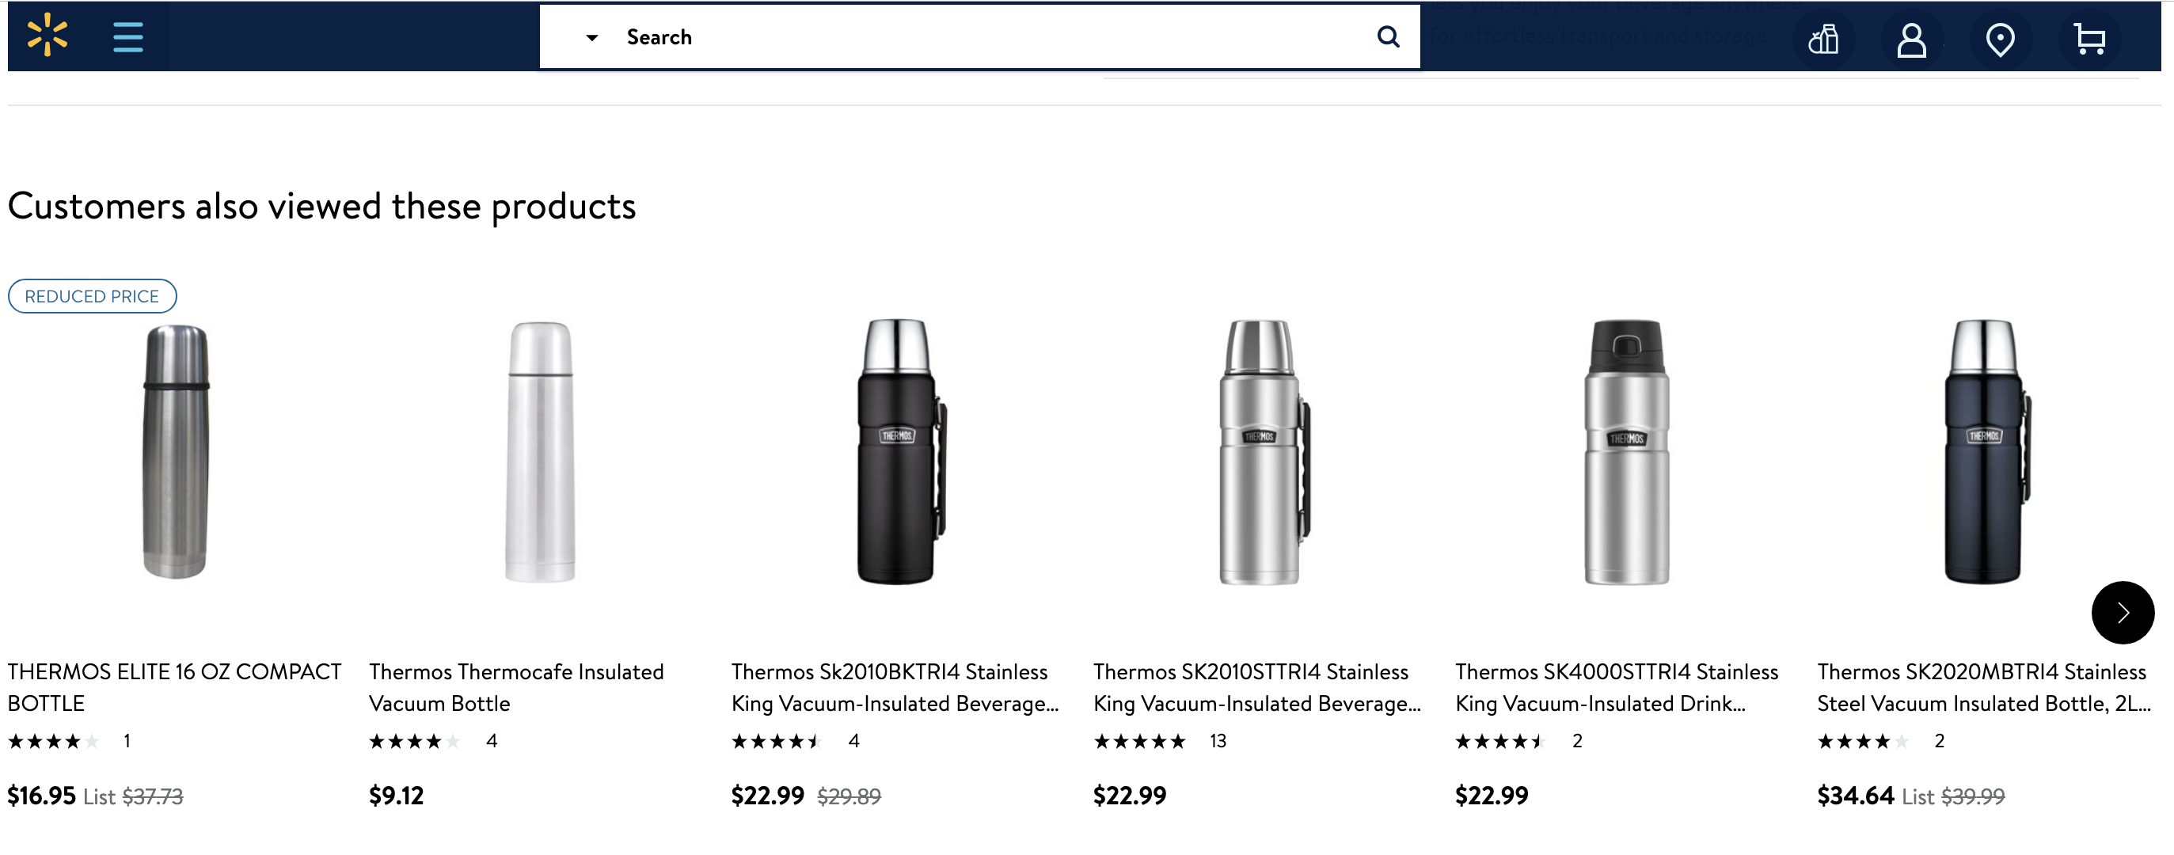Image resolution: width=2174 pixels, height=855 pixels.
Task: Click the search magnifier icon
Action: (1387, 37)
